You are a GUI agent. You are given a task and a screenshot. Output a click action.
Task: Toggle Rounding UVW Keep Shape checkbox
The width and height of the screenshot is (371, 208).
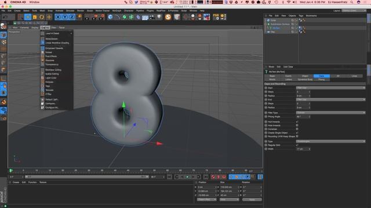[x=297, y=136]
